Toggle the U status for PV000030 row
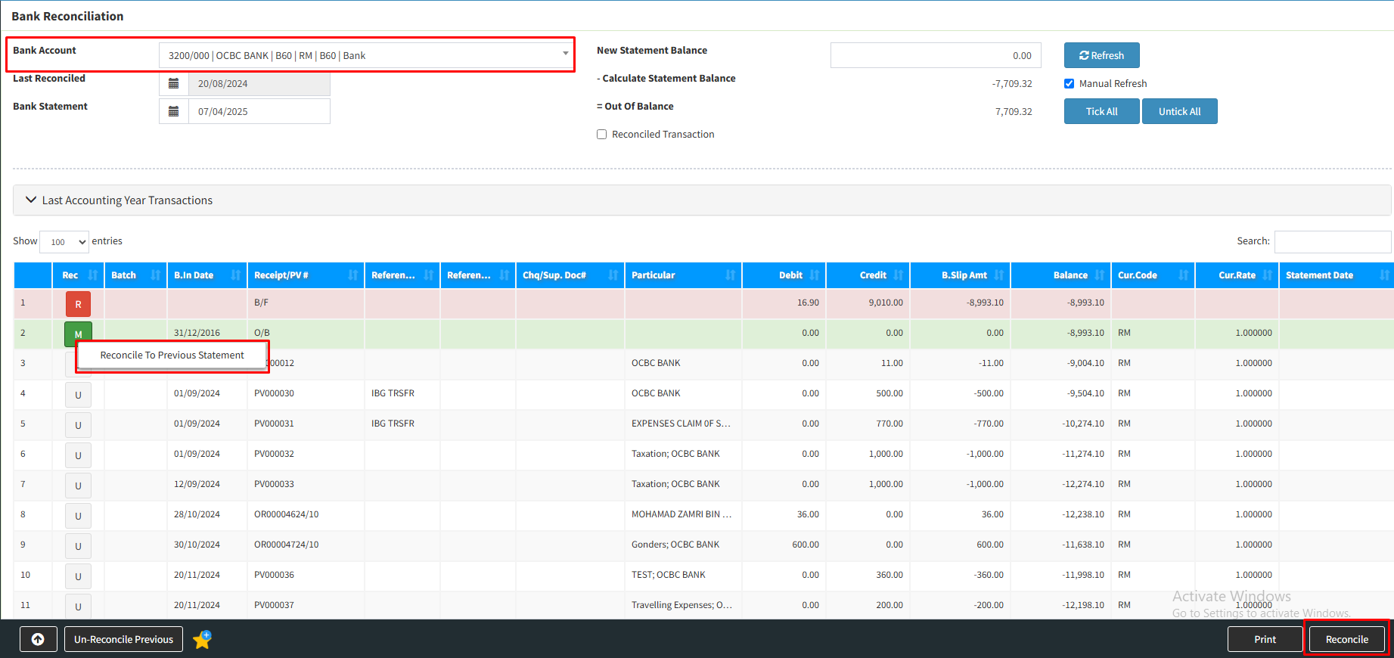The image size is (1394, 658). (x=78, y=395)
